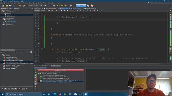Select the digits field in Navigator
The height and width of the screenshot is (96, 172).
(13, 67)
